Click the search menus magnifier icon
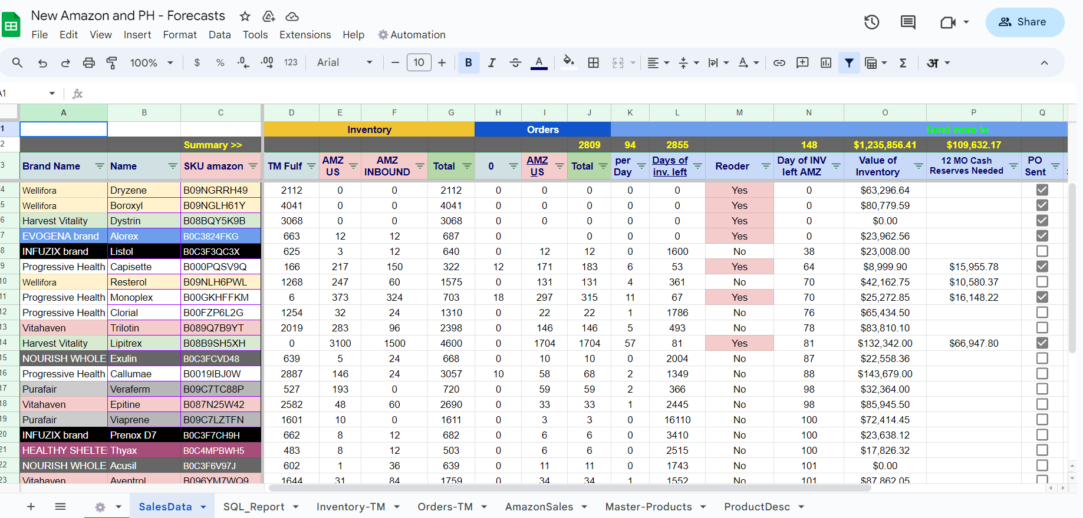The image size is (1083, 518). 17,62
